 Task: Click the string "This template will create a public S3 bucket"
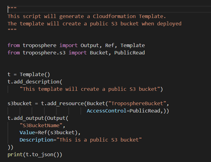tap(90, 89)
